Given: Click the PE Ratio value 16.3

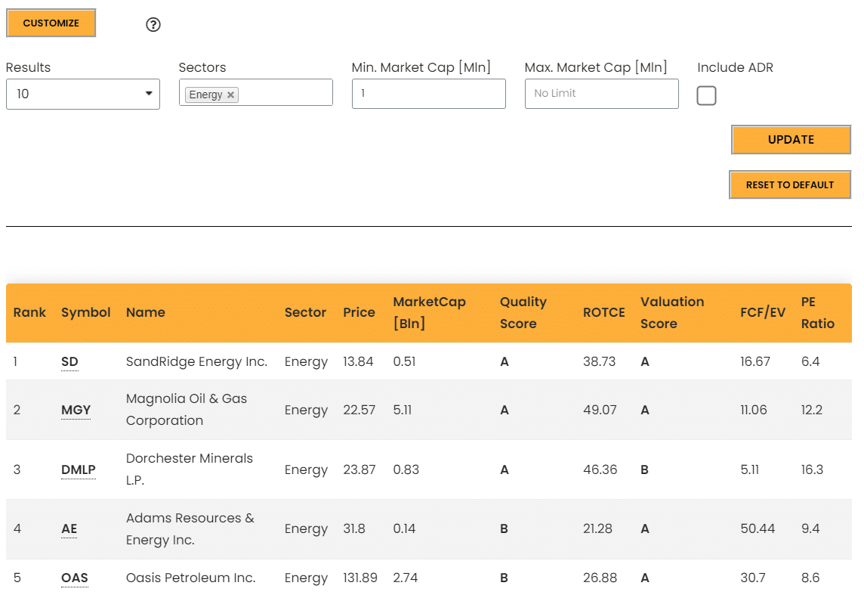Looking at the screenshot, I should click(x=812, y=469).
